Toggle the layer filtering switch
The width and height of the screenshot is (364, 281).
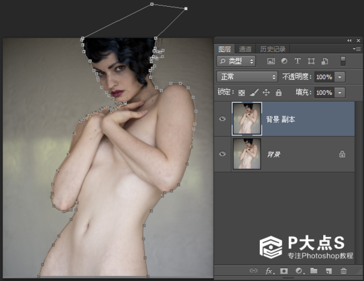[x=343, y=61]
